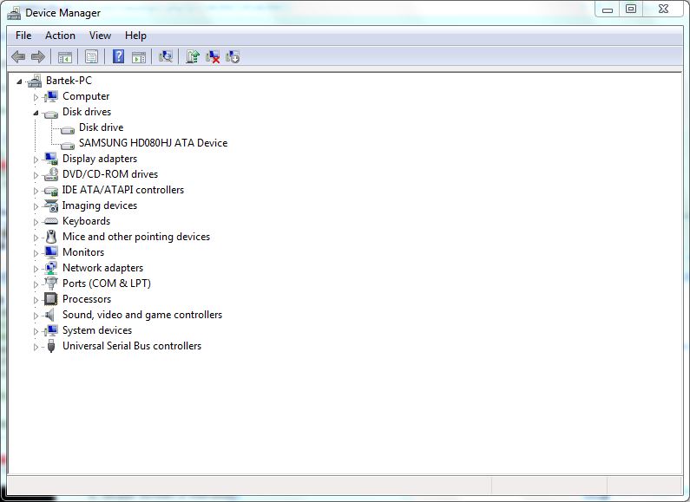Image resolution: width=690 pixels, height=502 pixels.
Task: Expand the Display adapters node
Action: click(36, 160)
